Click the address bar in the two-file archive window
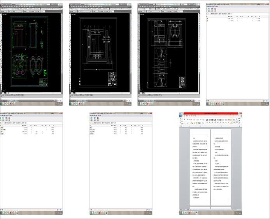The width and height of the screenshot is (270, 219). point(237,14)
